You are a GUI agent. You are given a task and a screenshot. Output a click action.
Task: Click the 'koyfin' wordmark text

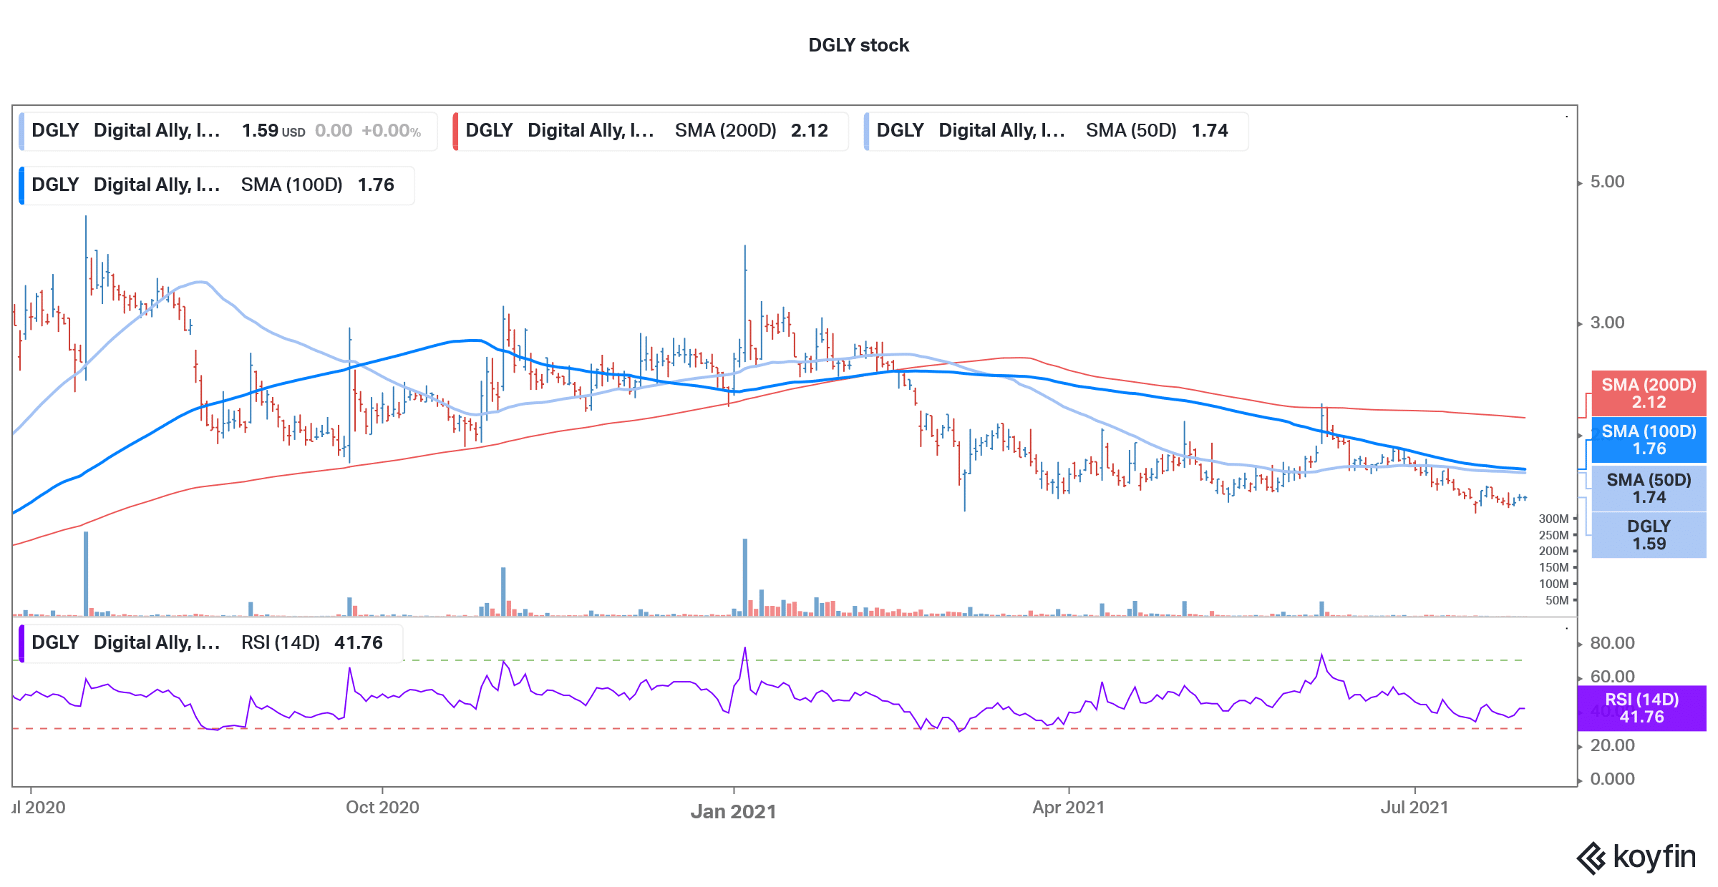click(1654, 857)
